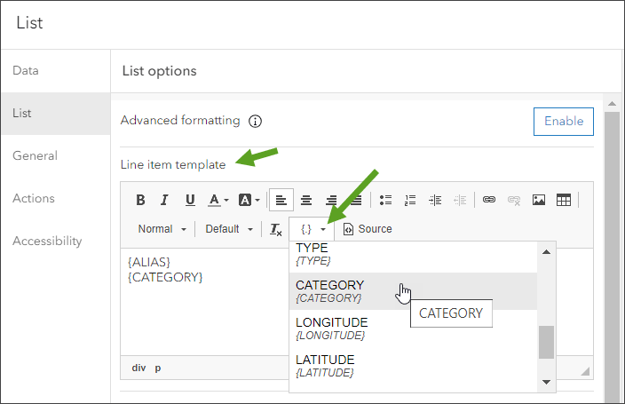Select LONGITUDE field from the dropdown list
This screenshot has height=404, width=625.
click(331, 328)
